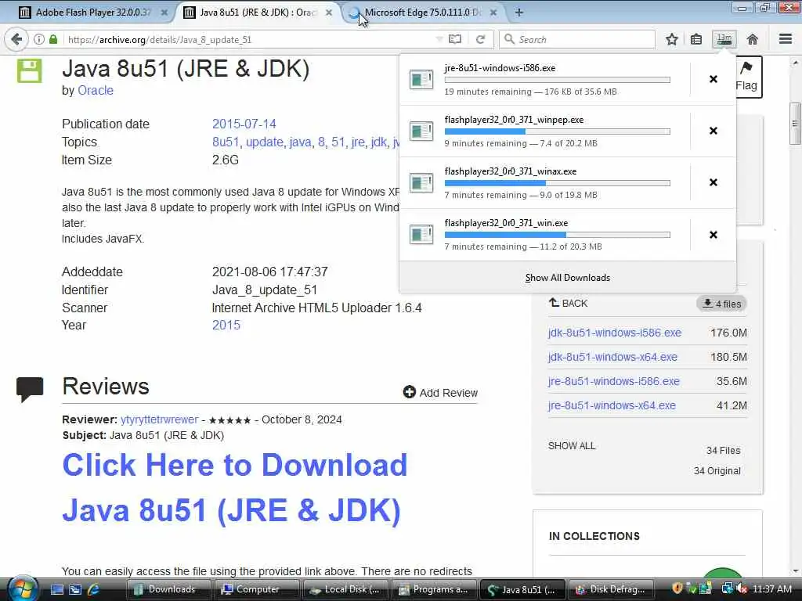Go back with the browser back arrow

point(16,39)
